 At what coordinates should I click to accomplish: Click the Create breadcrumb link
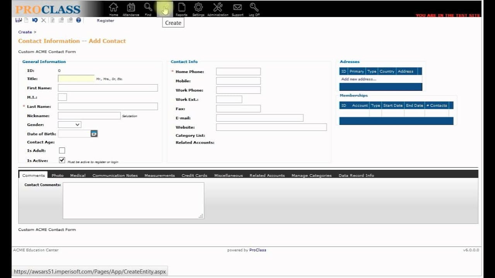25,32
